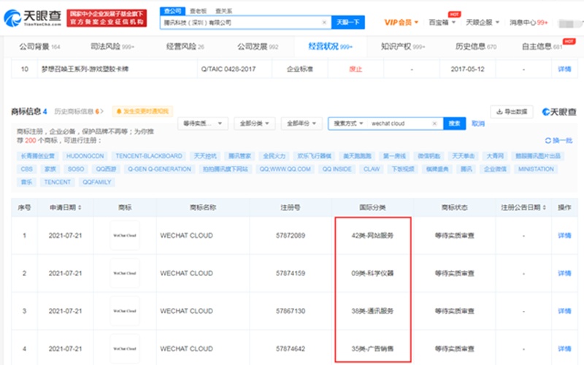Click the 导出数据 export download button
This screenshot has height=365, width=584.
[512, 112]
